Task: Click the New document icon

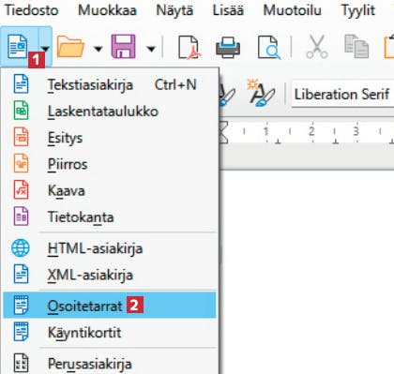Action: (x=18, y=47)
